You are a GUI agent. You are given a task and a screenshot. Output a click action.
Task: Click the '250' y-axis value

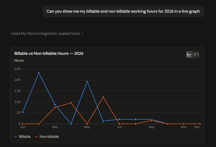[x=17, y=69]
